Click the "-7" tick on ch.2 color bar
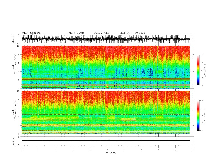This screenshot has height=168, width=217. (202, 131)
